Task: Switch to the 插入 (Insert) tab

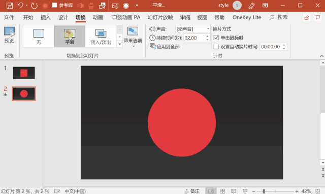Action: [46, 17]
